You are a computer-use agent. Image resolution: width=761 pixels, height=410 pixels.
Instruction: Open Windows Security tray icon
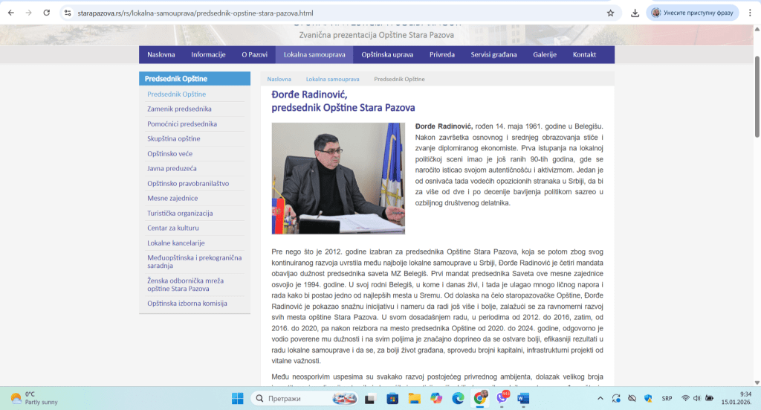click(x=648, y=398)
